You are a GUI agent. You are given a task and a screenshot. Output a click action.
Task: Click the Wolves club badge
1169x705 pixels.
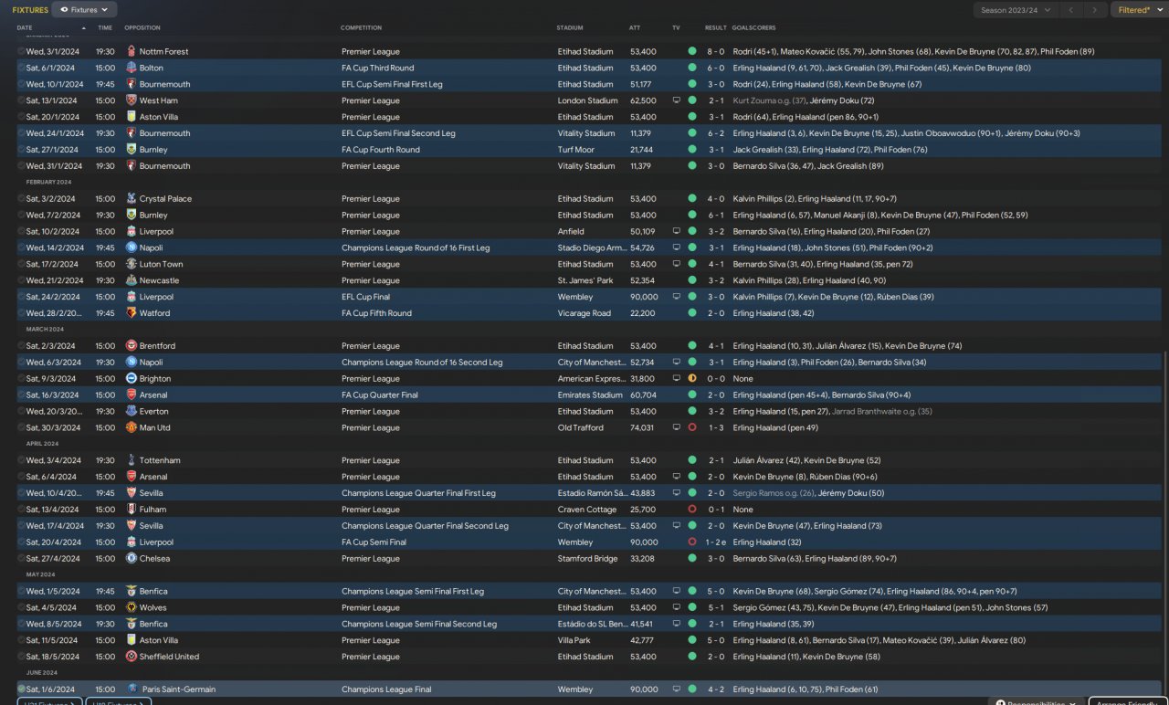click(132, 608)
